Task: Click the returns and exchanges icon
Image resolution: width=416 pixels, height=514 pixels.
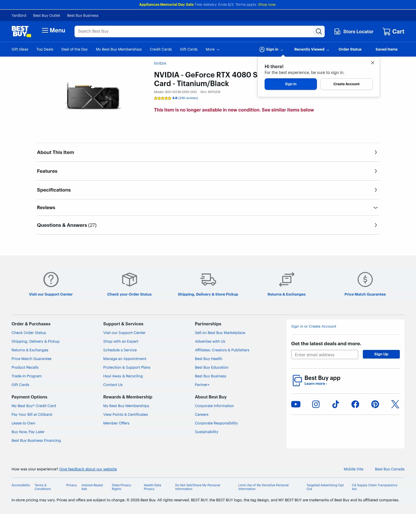Action: coord(287,279)
